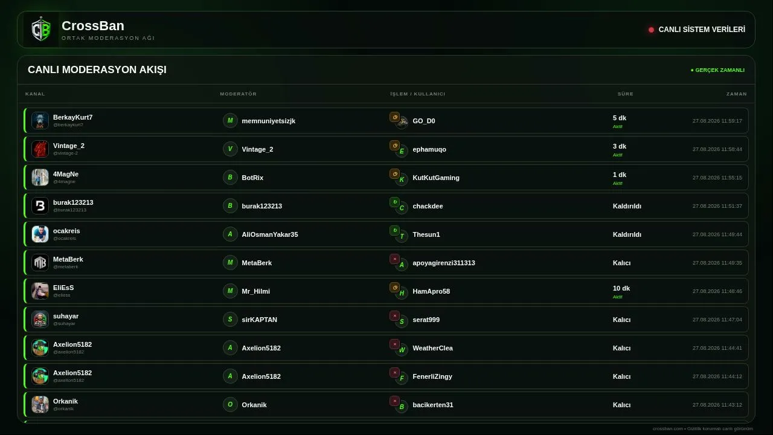Open moderator AliOsmanYakar35 name
The width and height of the screenshot is (773, 435).
[x=270, y=234]
